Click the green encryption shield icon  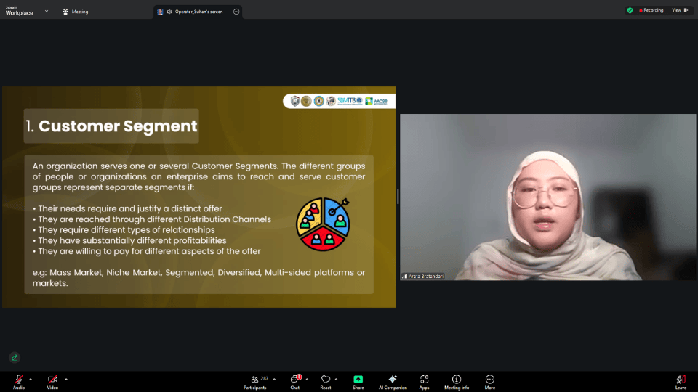click(x=630, y=10)
